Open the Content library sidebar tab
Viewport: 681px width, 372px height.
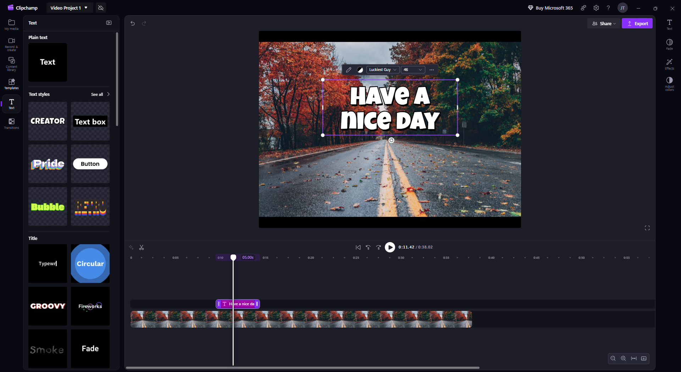[x=11, y=64]
